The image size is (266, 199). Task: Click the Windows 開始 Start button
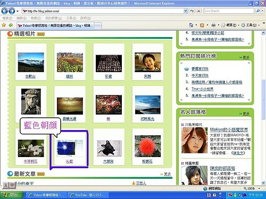click(11, 195)
